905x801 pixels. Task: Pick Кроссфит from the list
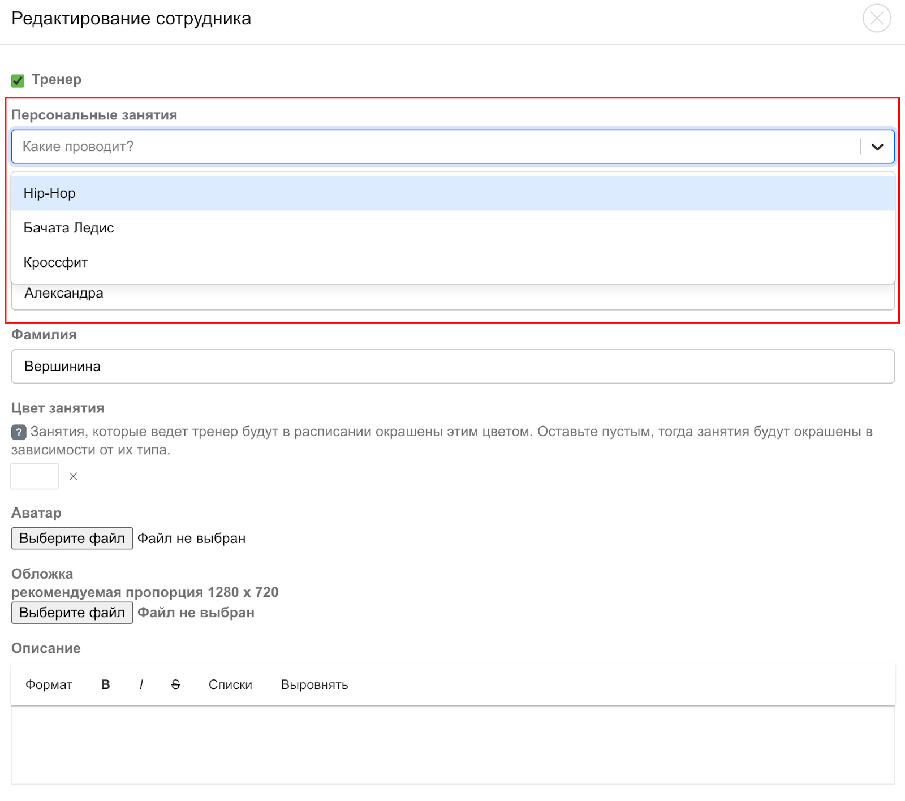[x=56, y=262]
